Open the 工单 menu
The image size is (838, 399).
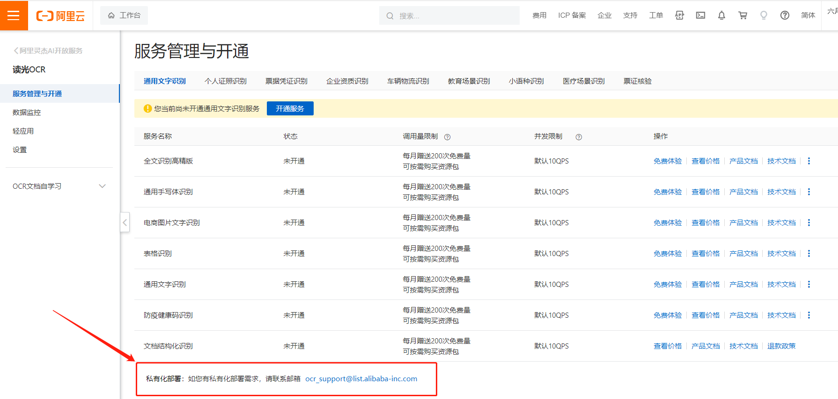656,15
